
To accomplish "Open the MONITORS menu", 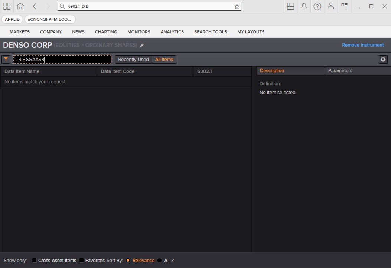I will [x=139, y=32].
